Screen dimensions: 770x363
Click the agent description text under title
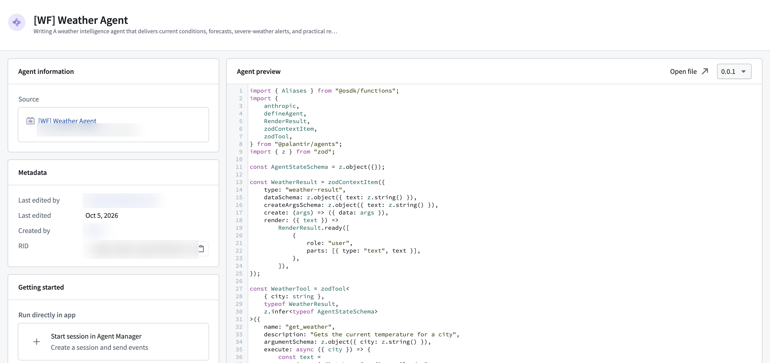click(185, 31)
